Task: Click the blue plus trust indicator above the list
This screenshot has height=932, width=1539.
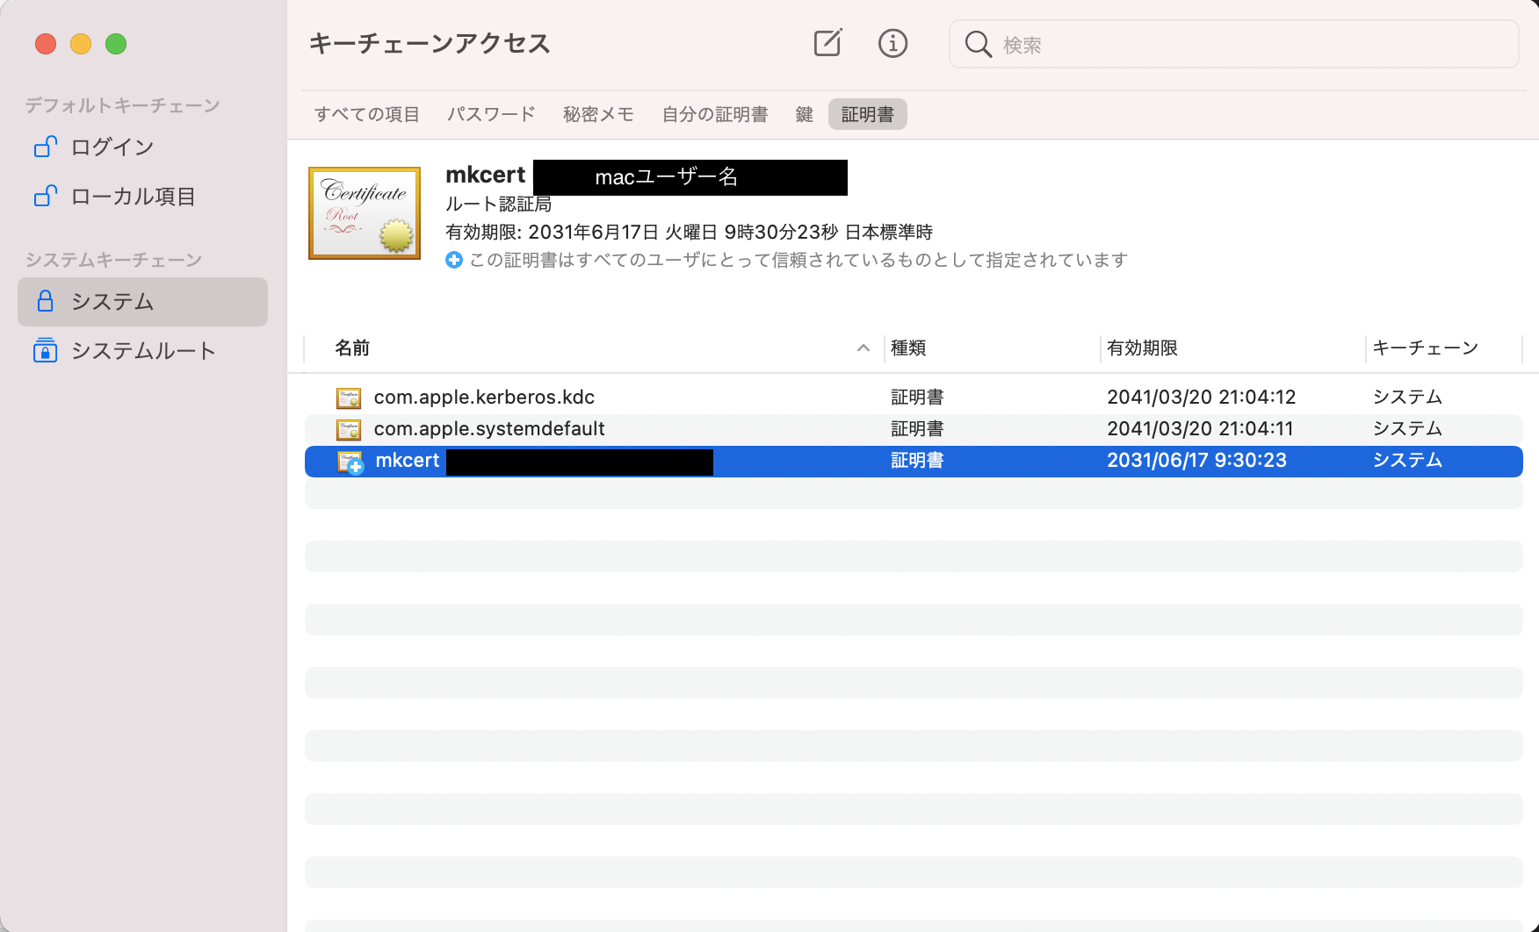Action: pyautogui.click(x=454, y=260)
